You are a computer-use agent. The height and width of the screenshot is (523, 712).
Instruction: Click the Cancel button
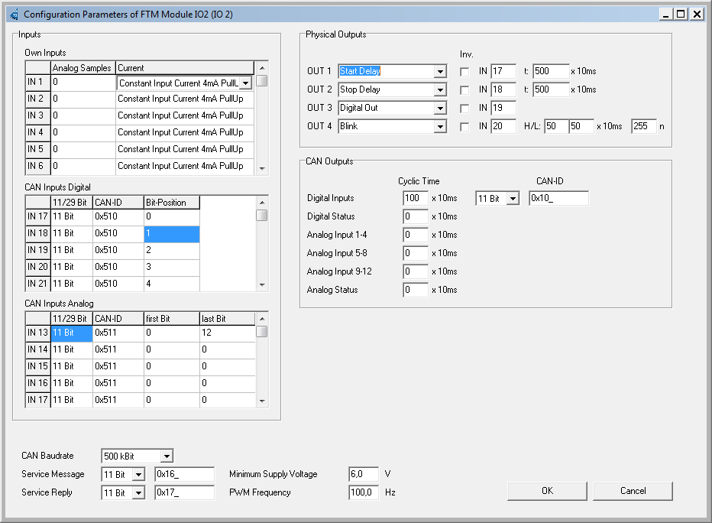coord(633,491)
